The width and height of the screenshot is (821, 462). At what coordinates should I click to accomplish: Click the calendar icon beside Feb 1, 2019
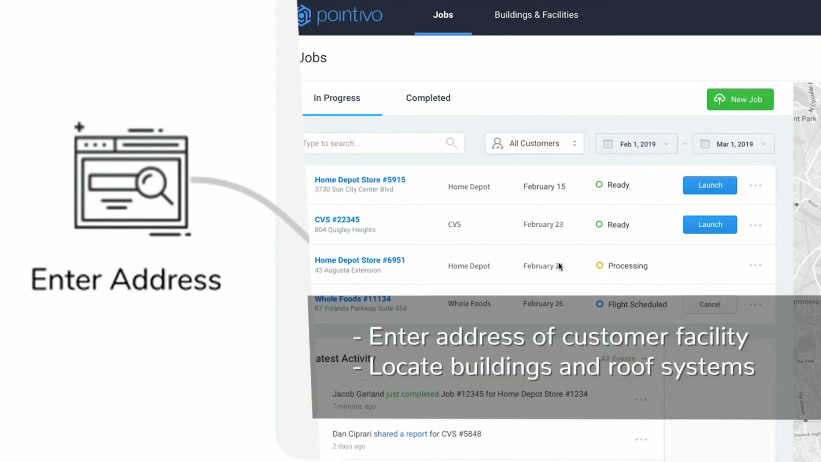click(608, 144)
